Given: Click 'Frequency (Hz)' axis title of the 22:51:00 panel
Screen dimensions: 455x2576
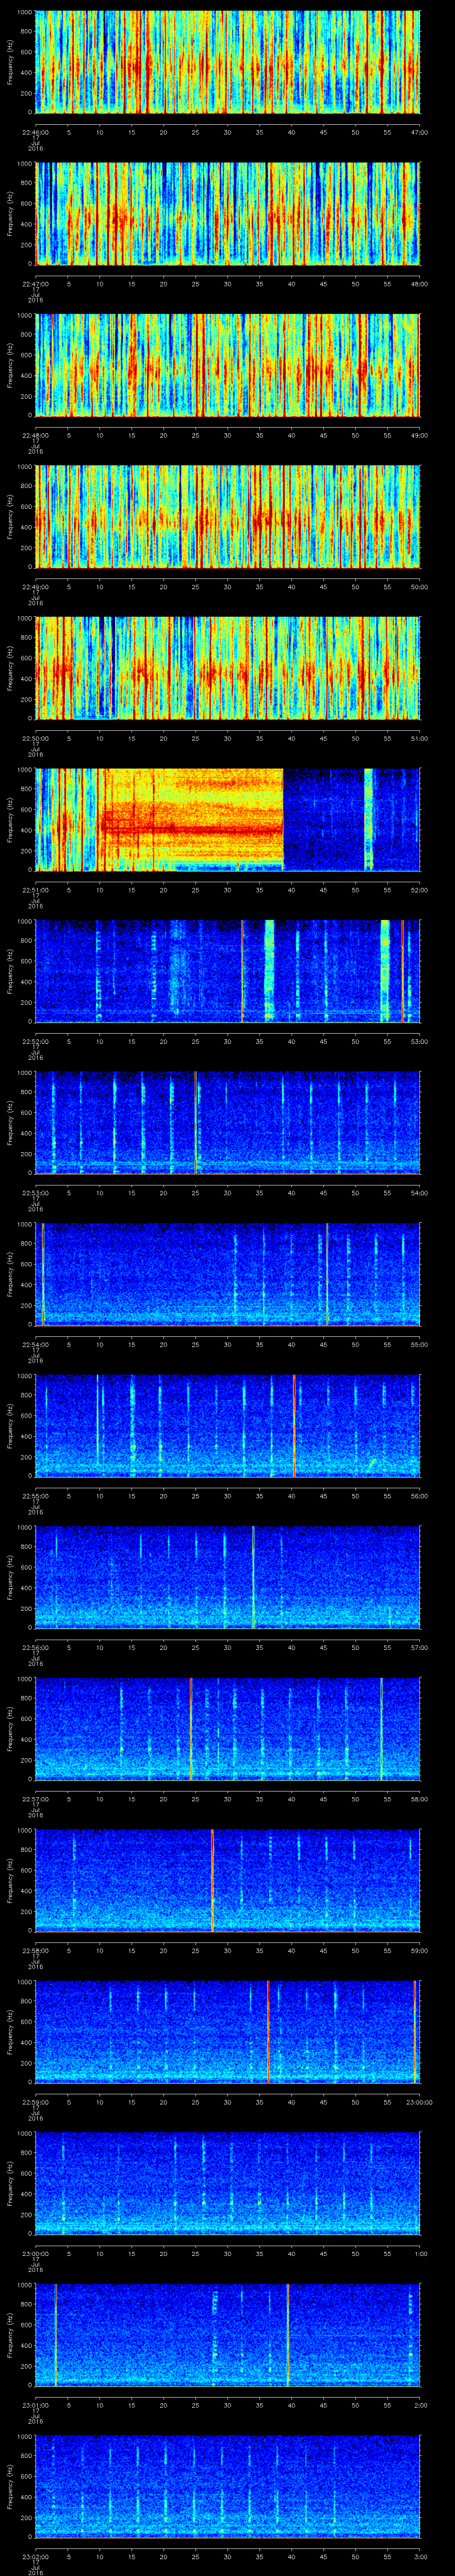Looking at the screenshot, I should pos(10,820).
